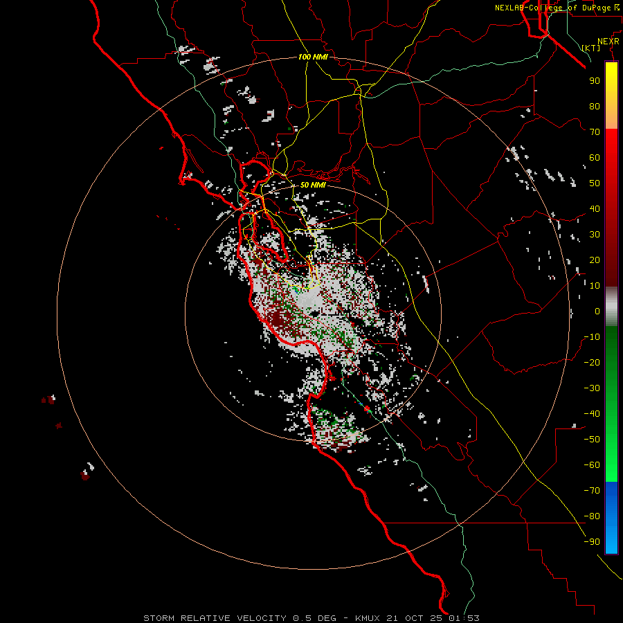The image size is (623, 623).
Task: Click the 50 value on velocity scale
Action: tap(595, 183)
